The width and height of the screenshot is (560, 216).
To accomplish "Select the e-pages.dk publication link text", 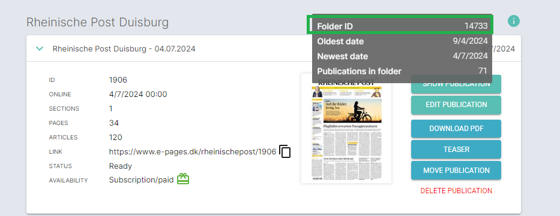I will click(x=193, y=151).
